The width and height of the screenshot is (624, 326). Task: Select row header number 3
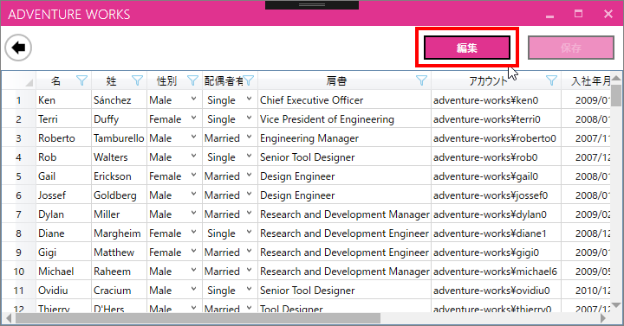coord(19,138)
